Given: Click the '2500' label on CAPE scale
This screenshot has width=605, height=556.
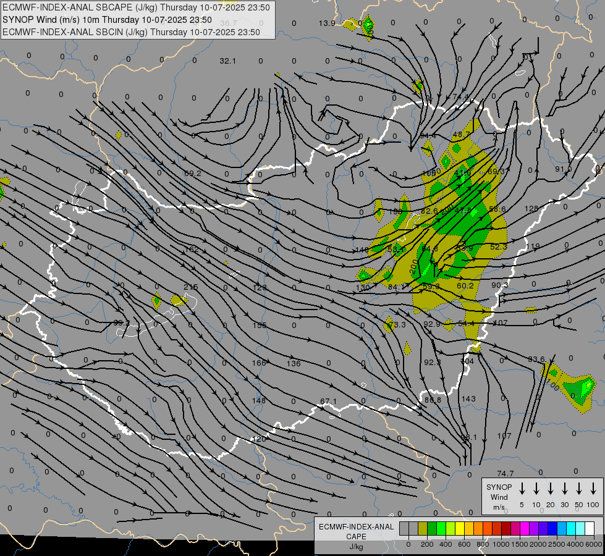Looking at the screenshot, I should coord(556,544).
